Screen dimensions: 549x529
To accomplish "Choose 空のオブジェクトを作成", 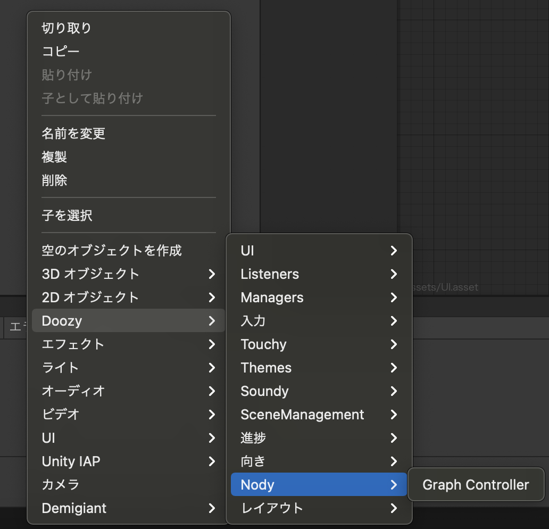I will [x=129, y=251].
